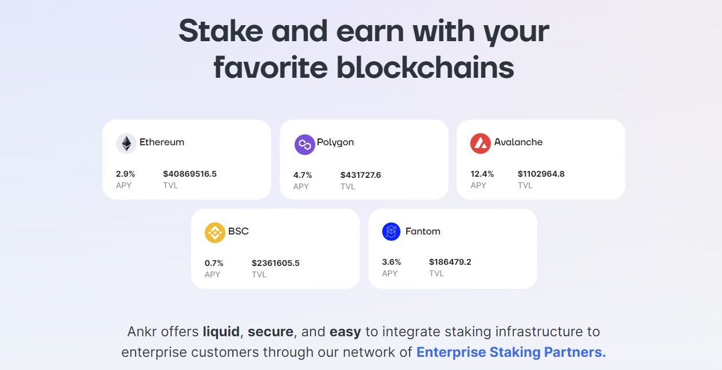This screenshot has height=370, width=722.
Task: Click Polygon's $431727.6 TVL figure
Action: [x=360, y=175]
